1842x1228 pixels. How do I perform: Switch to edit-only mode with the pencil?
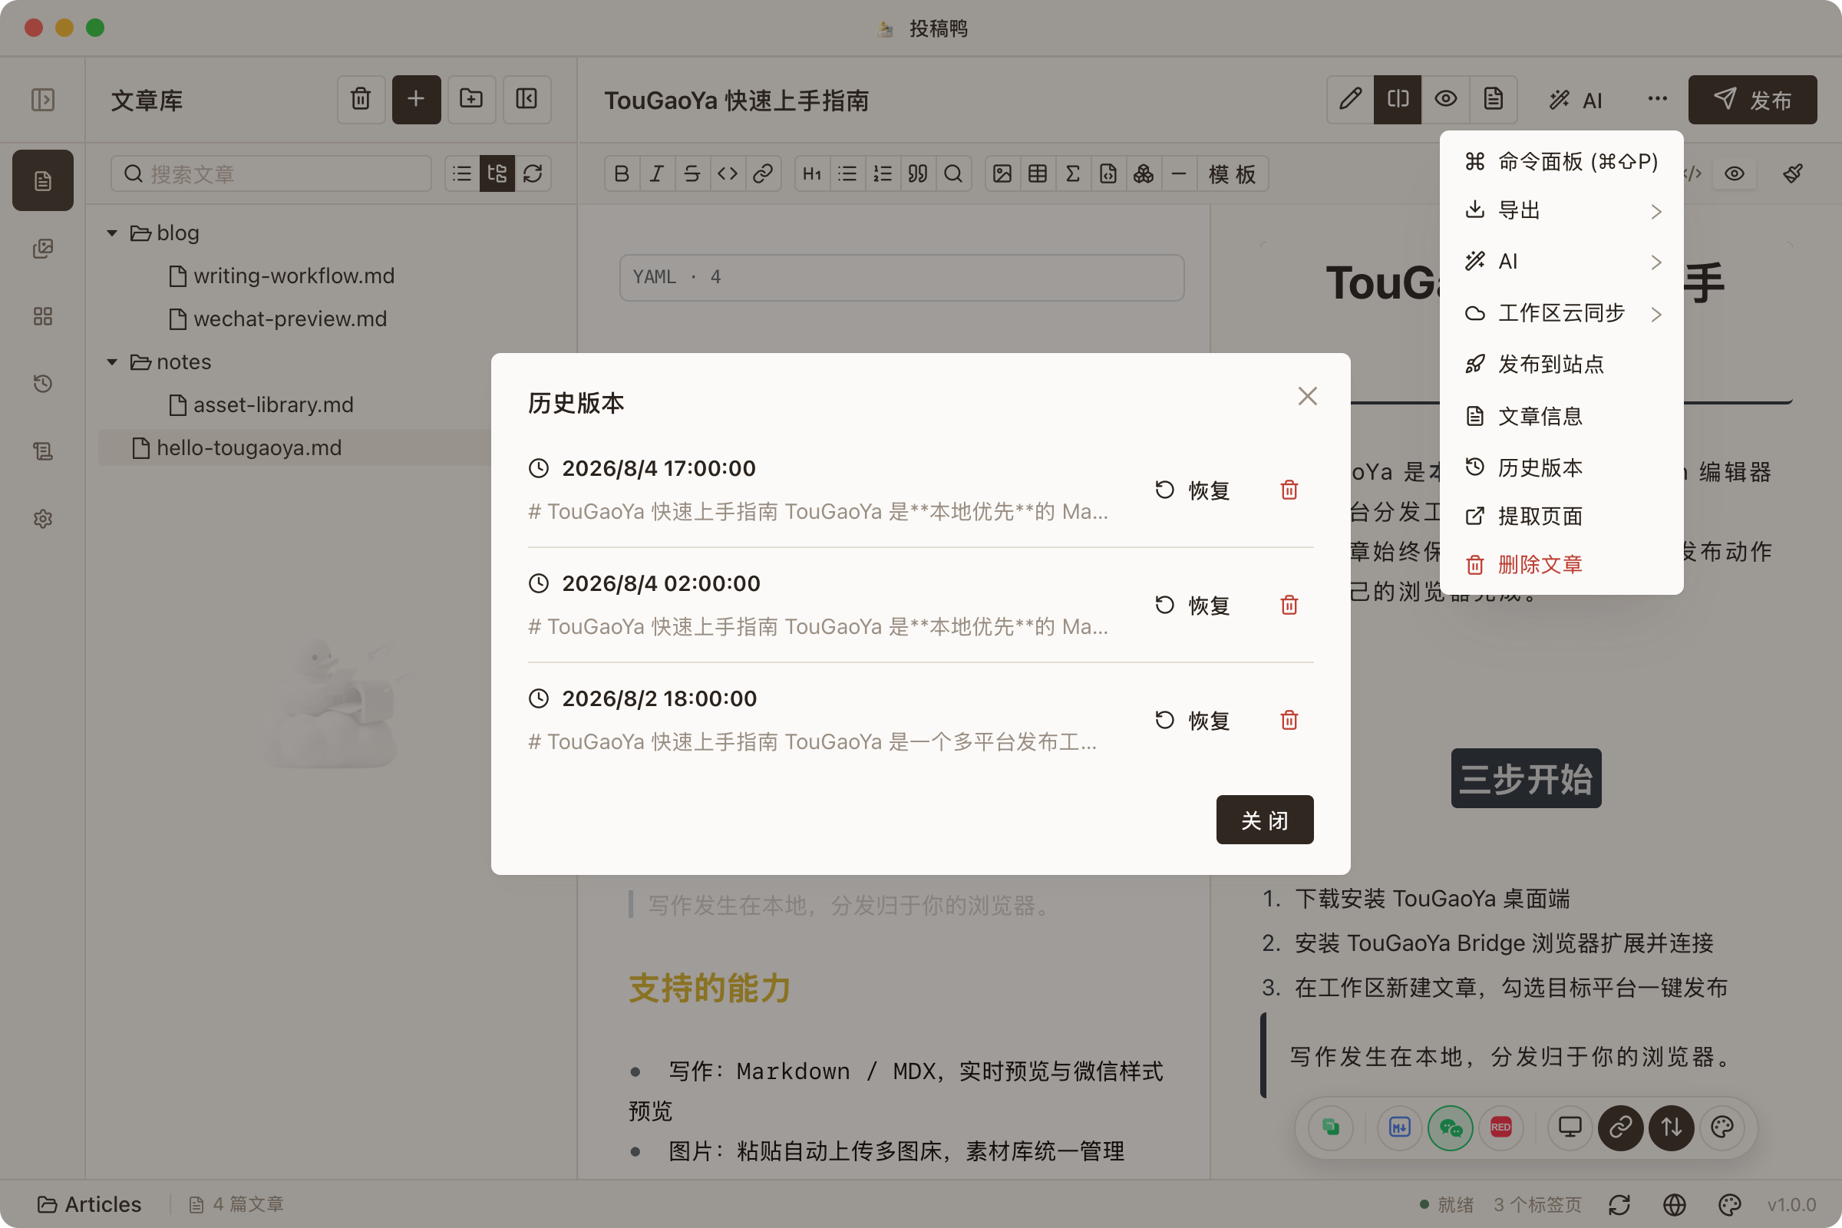(x=1350, y=100)
